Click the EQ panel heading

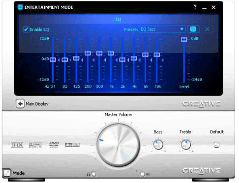coord(118,20)
